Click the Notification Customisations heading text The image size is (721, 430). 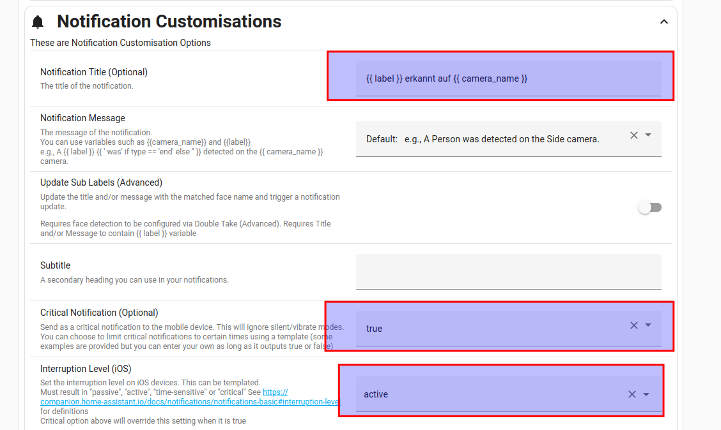[x=169, y=22]
